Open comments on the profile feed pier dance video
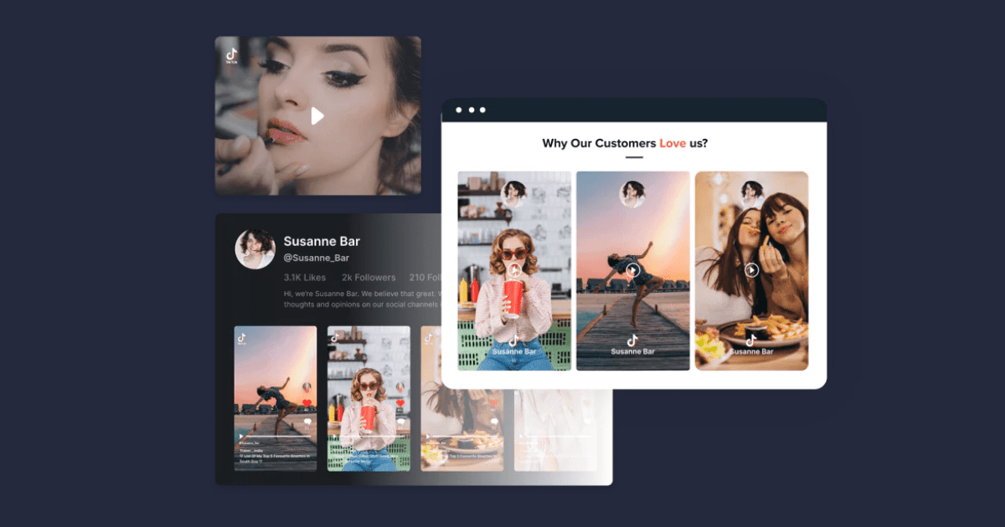This screenshot has height=527, width=1005. 307,422
